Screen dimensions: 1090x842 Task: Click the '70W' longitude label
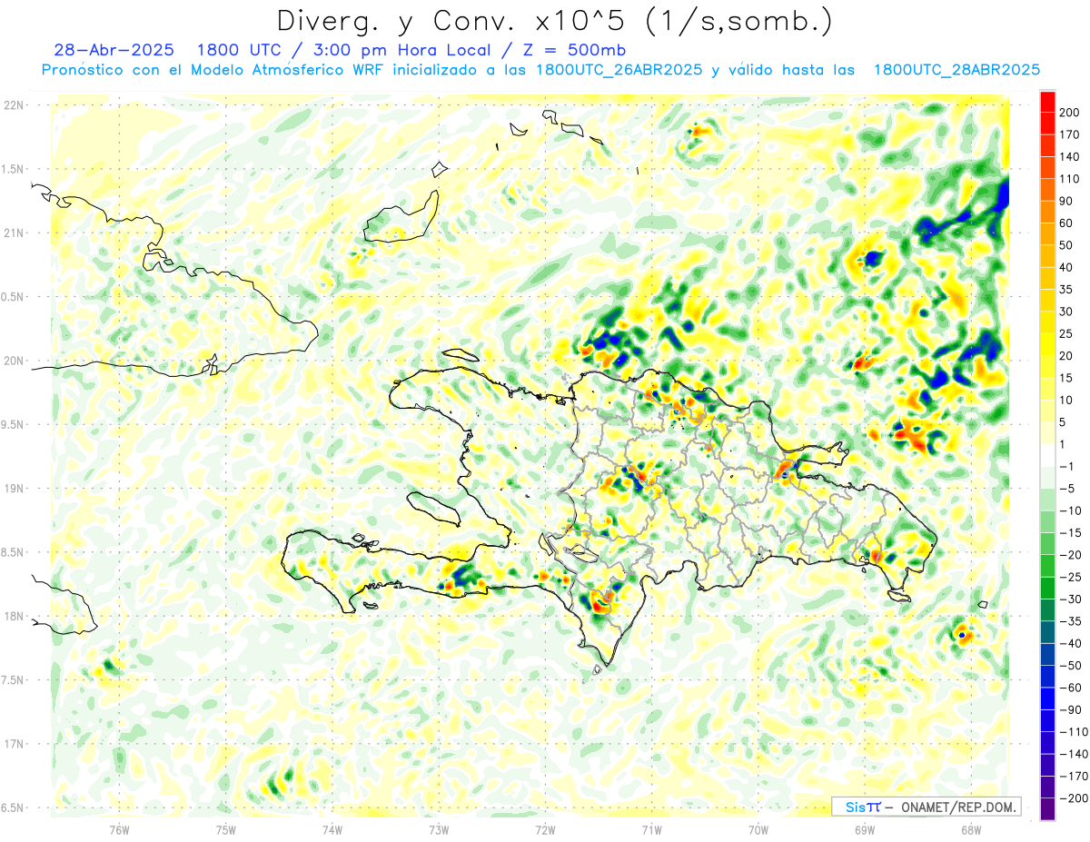tap(758, 829)
